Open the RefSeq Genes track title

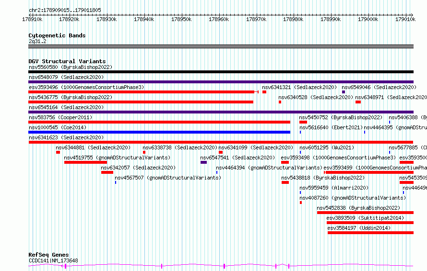(x=48, y=255)
